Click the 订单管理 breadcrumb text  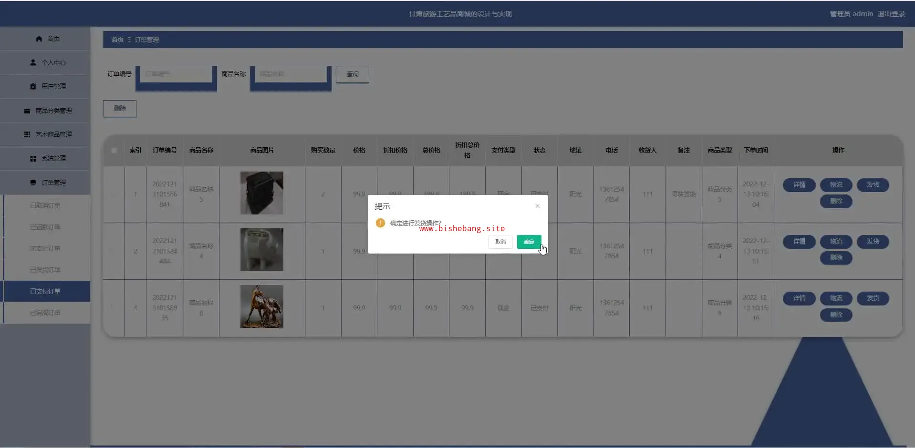pos(147,40)
